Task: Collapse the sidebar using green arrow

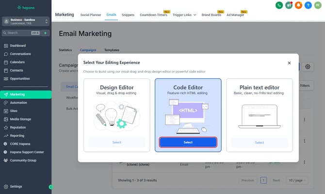Action: pyautogui.click(x=51, y=187)
